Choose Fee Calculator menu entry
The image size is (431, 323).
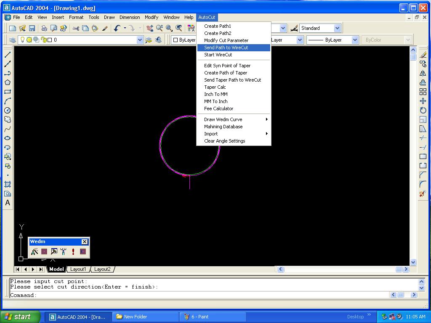[234, 109]
